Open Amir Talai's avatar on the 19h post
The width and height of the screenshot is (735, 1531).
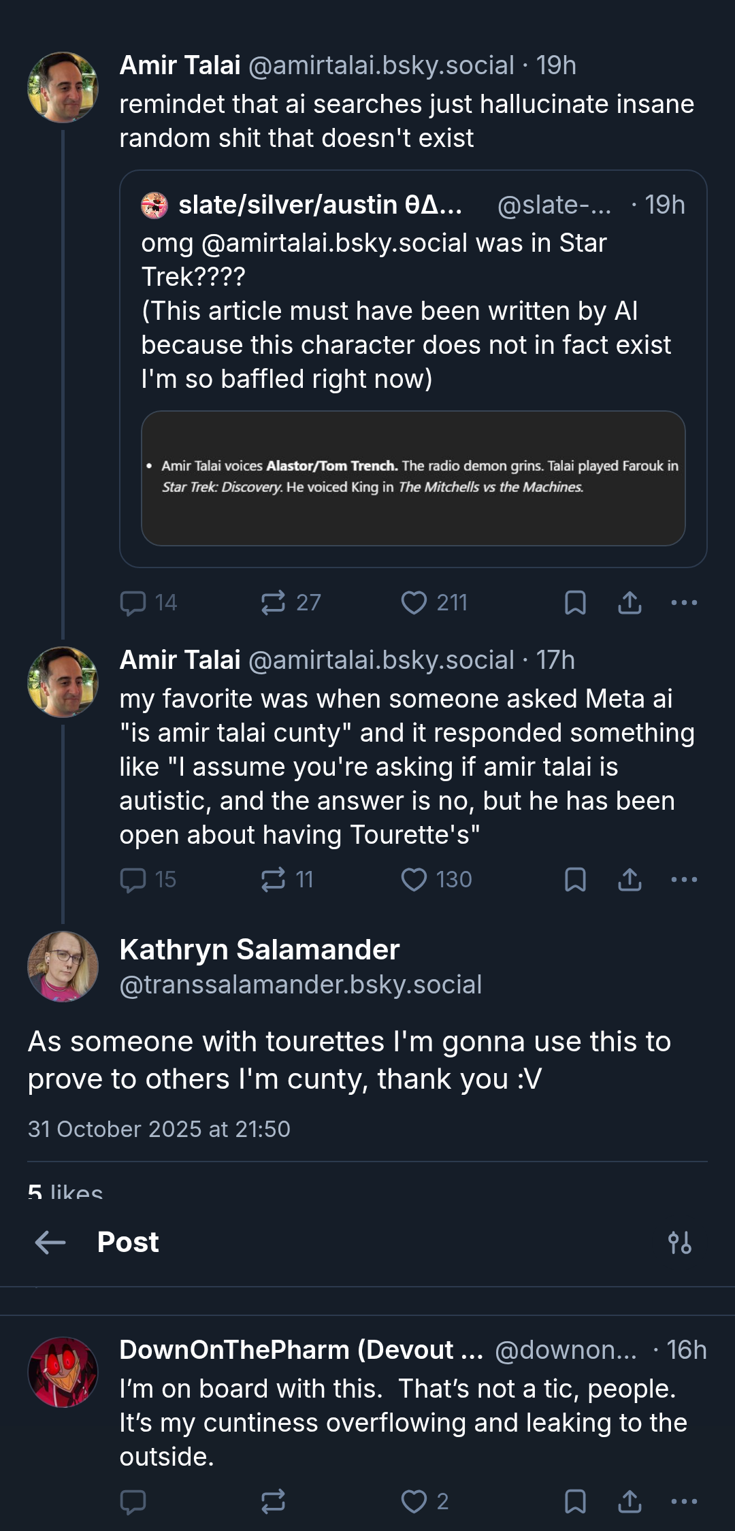[63, 87]
